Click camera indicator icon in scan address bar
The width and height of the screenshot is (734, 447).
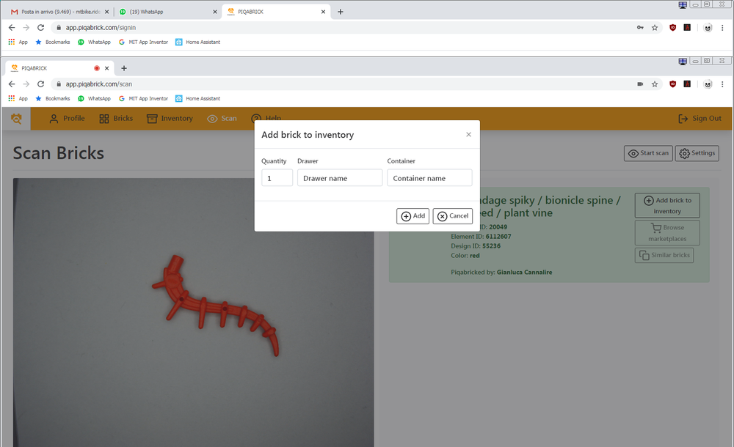[640, 84]
